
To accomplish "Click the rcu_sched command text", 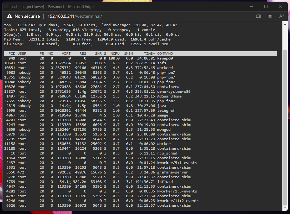I will (167, 154).
